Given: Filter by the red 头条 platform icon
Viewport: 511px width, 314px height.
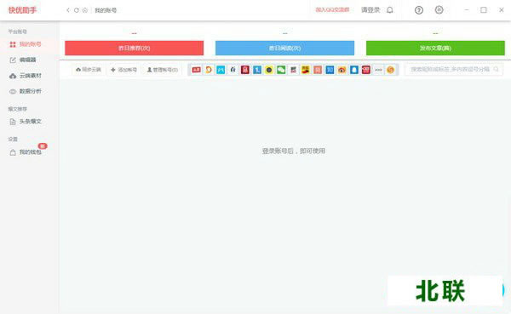Looking at the screenshot, I should pos(196,70).
